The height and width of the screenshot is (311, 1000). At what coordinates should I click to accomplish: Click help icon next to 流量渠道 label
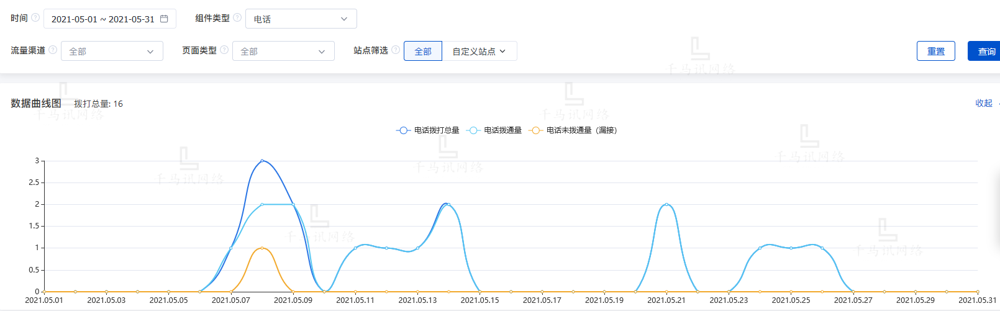pos(53,50)
